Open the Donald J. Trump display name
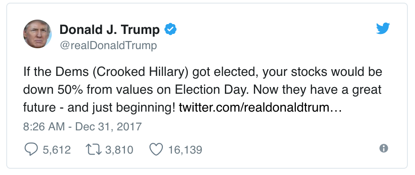Screen dimensions: 415x175 click(110, 29)
